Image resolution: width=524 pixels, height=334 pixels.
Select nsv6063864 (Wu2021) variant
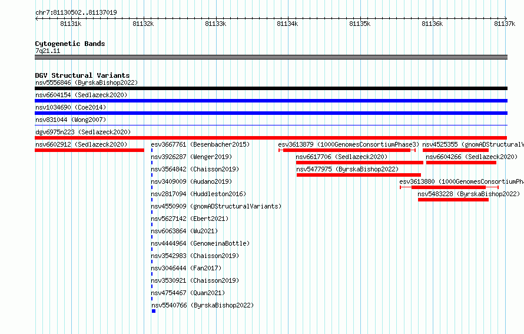184,231
